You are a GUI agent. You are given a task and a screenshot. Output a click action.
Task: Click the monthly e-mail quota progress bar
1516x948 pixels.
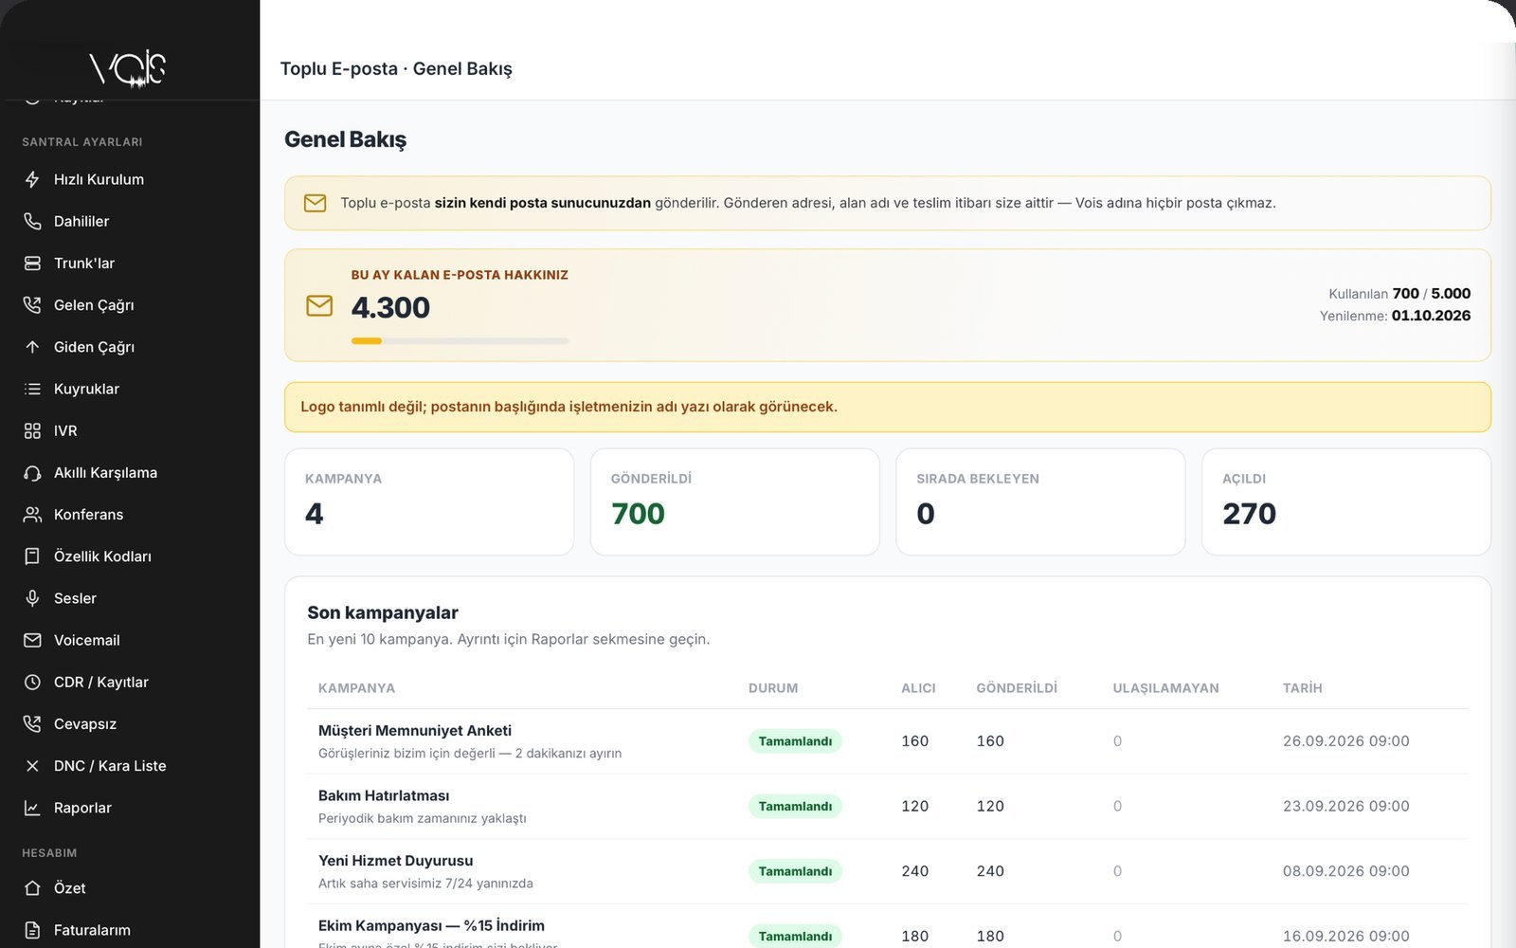(460, 340)
